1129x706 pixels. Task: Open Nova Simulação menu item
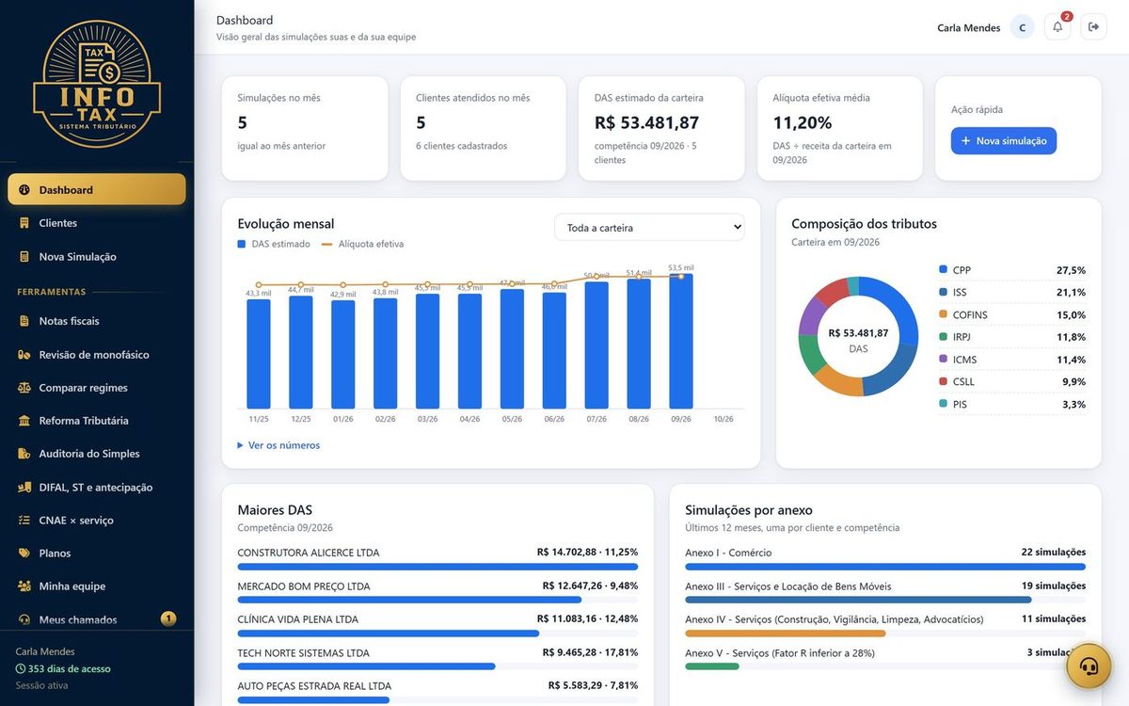(97, 256)
